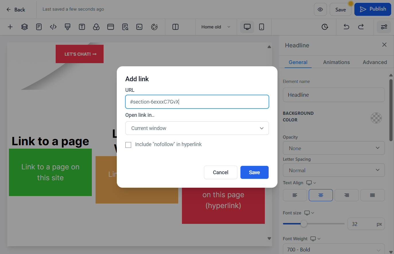Viewport: 394px width, 254px height.
Task: Open the SEO document search icon
Action: (125, 27)
